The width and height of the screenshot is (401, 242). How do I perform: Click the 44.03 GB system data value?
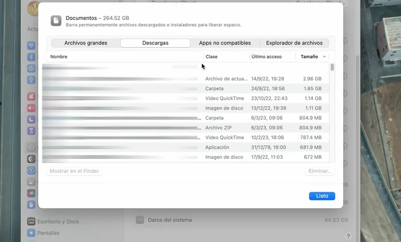click(336, 220)
